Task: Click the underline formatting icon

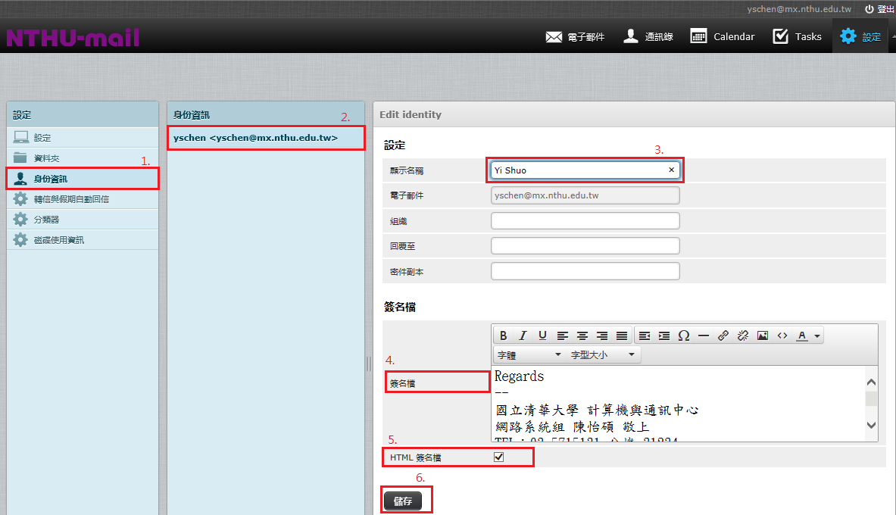Action: click(x=542, y=336)
